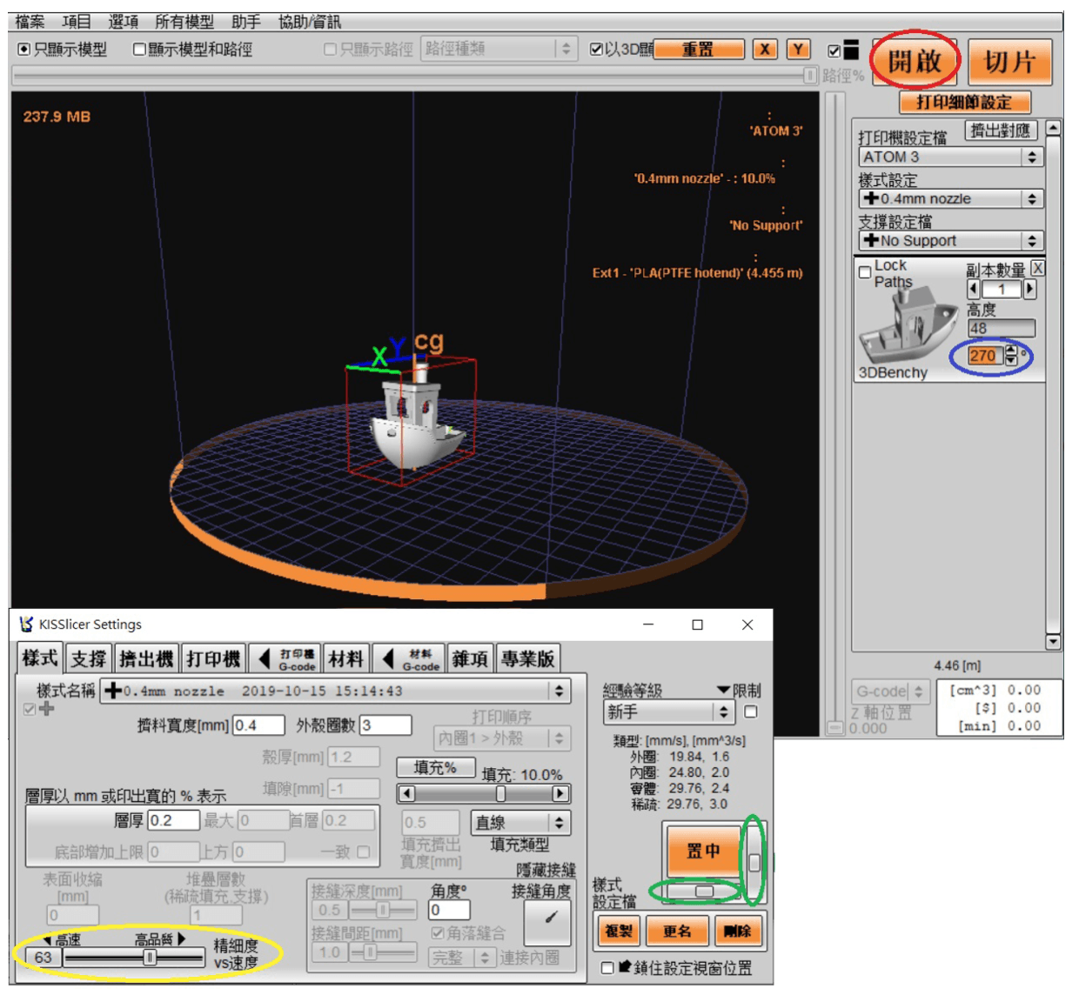Click the black color block icon near 開啟
The height and width of the screenshot is (995, 1079).
click(x=851, y=50)
